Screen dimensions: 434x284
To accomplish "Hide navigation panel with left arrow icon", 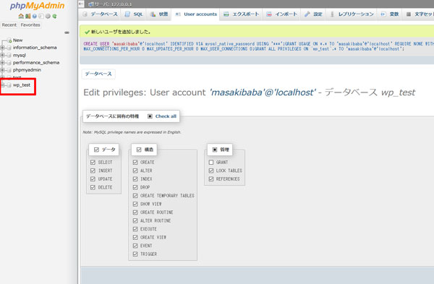I will point(81,4).
